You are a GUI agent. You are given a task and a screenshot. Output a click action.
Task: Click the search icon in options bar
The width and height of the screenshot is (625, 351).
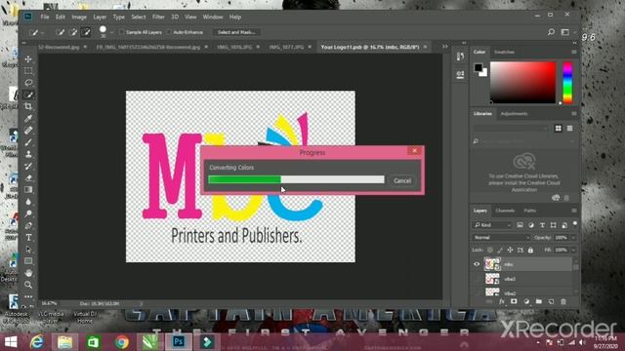551,32
